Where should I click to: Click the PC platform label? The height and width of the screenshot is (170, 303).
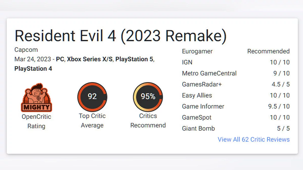click(x=60, y=59)
